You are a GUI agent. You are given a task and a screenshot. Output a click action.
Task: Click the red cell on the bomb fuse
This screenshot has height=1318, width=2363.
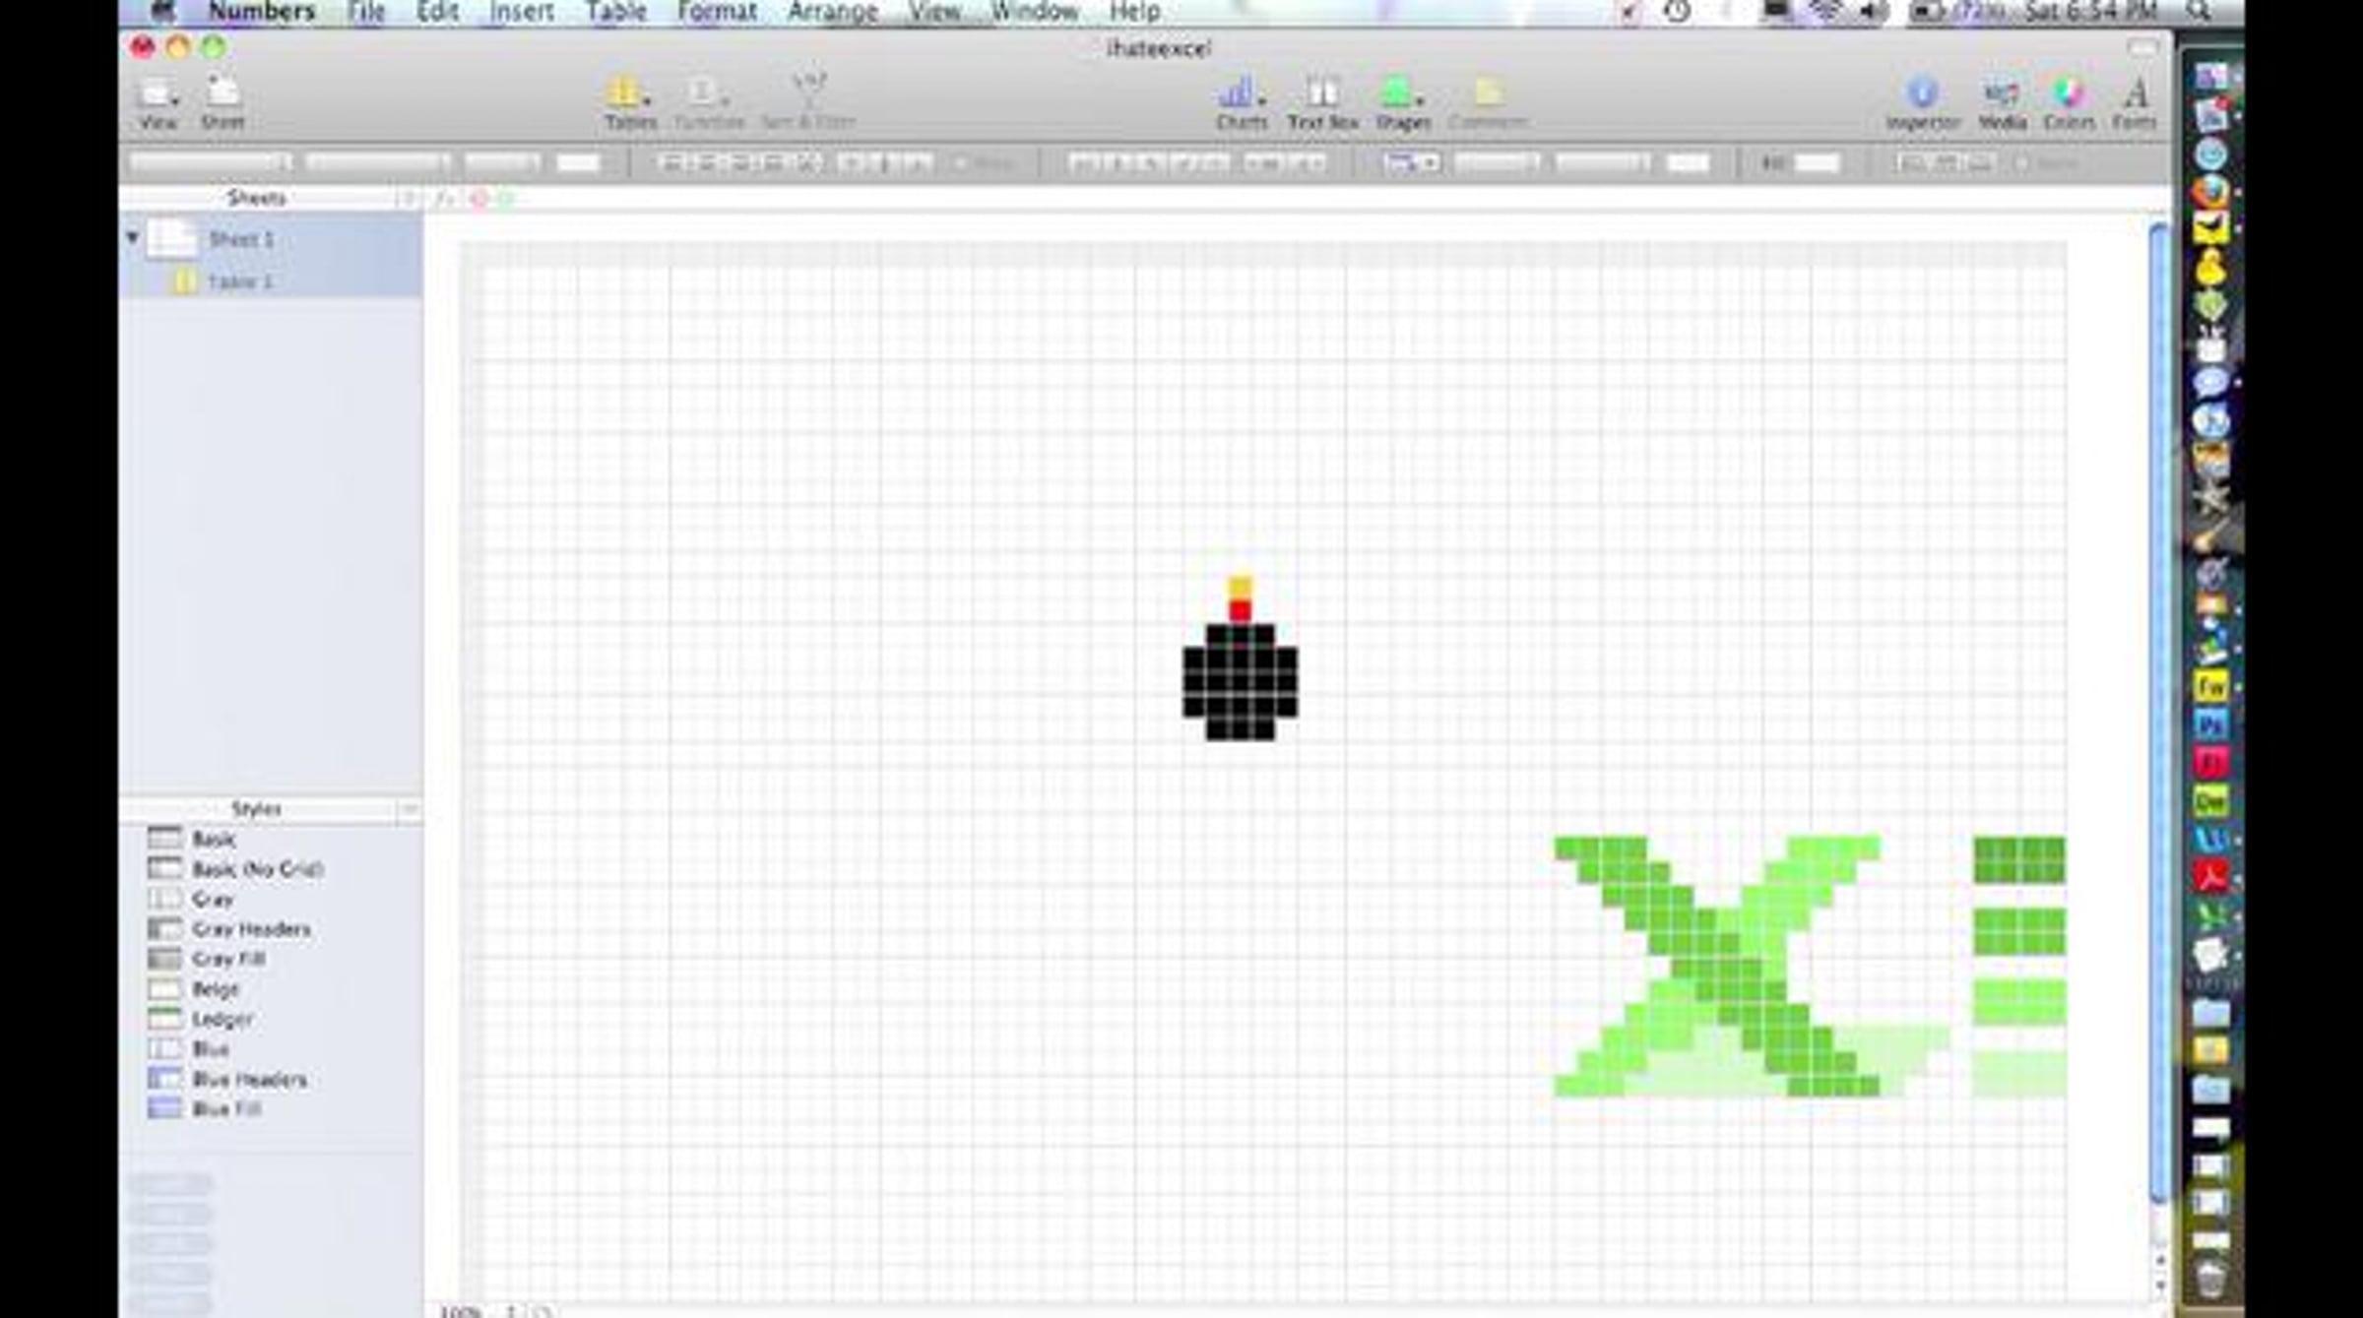point(1240,611)
